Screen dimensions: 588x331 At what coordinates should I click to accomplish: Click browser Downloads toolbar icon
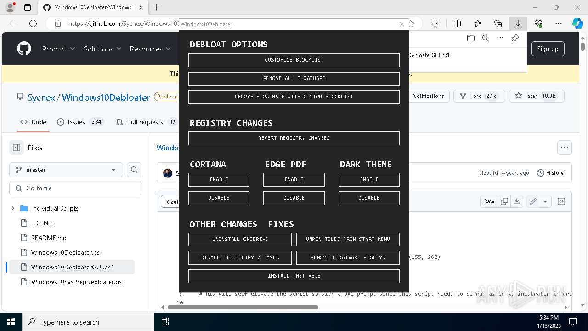(518, 23)
